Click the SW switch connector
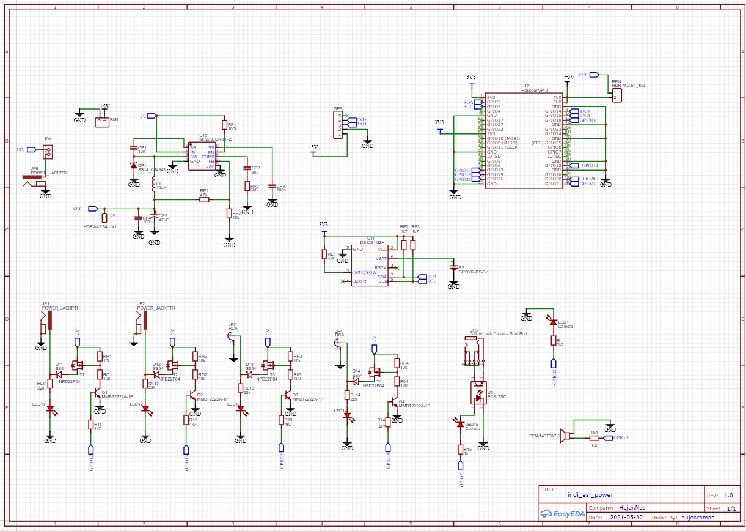Screen dimensions: 746x531 [48, 150]
